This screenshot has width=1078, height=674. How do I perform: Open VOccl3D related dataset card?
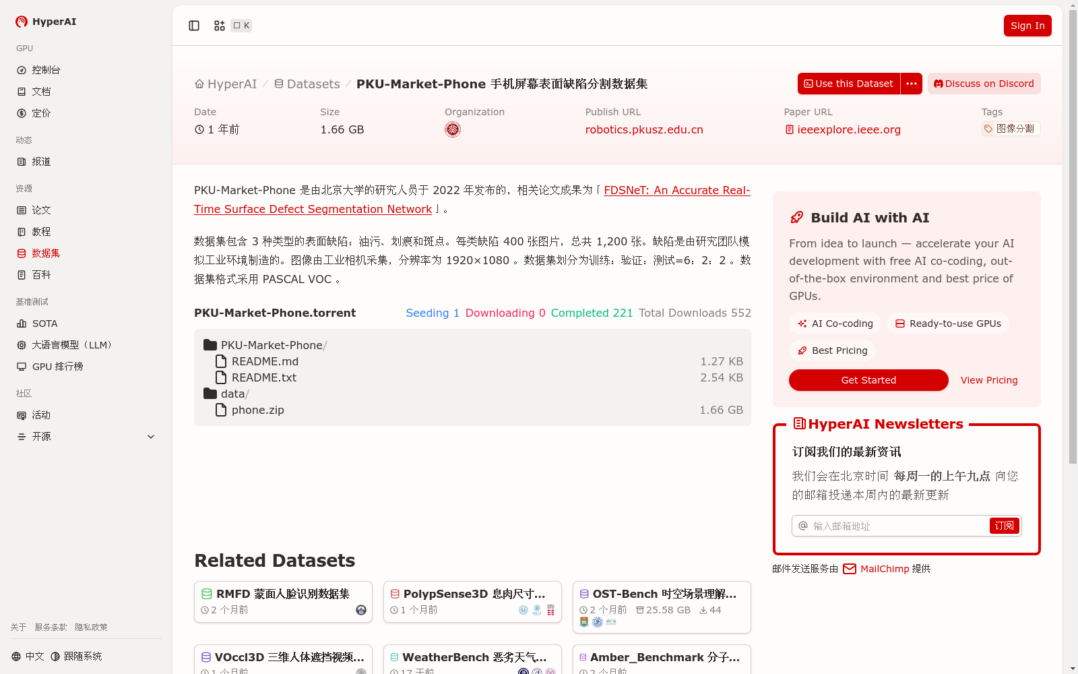coord(283,659)
